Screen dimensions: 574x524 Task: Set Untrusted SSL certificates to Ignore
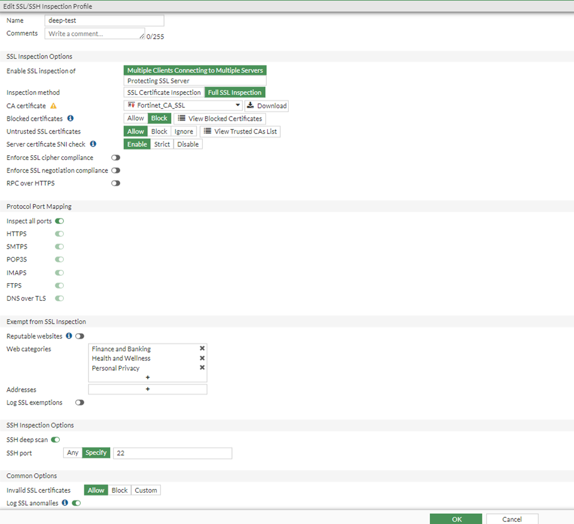184,131
